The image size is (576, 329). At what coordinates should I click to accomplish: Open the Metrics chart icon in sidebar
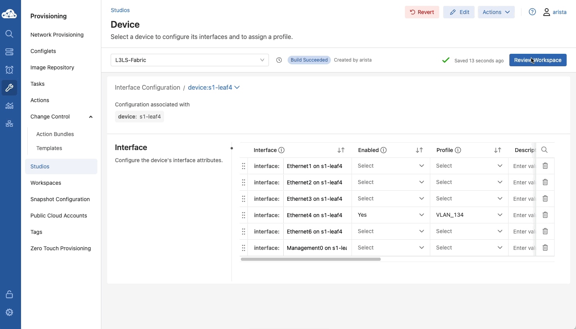(x=9, y=106)
